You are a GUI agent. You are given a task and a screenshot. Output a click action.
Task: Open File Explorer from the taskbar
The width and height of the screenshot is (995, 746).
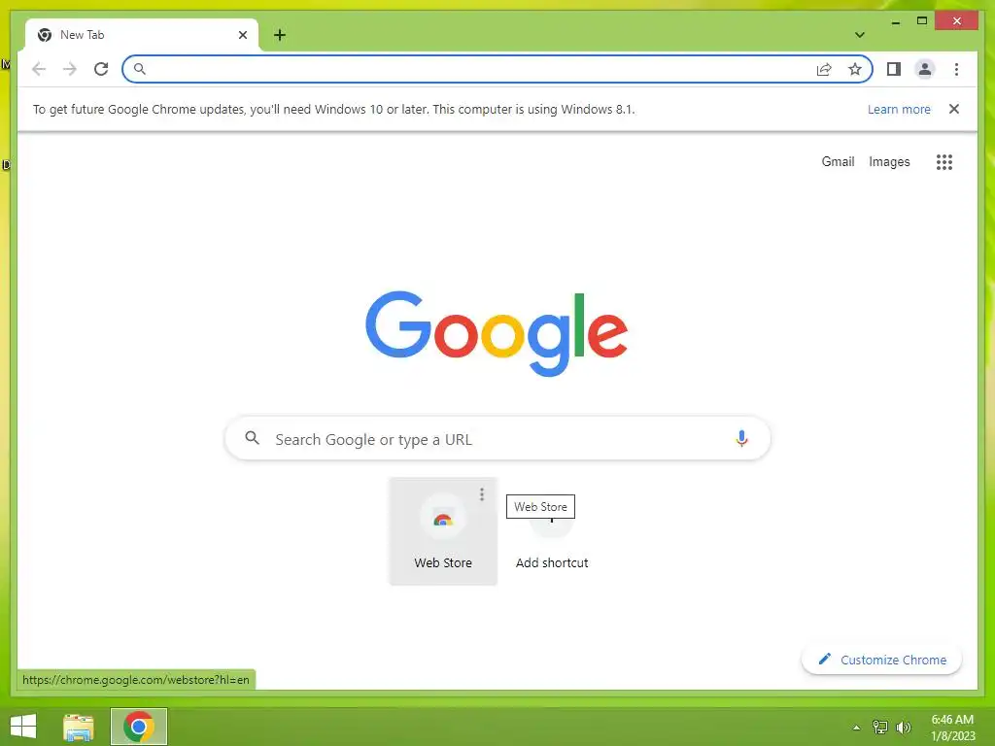point(79,727)
